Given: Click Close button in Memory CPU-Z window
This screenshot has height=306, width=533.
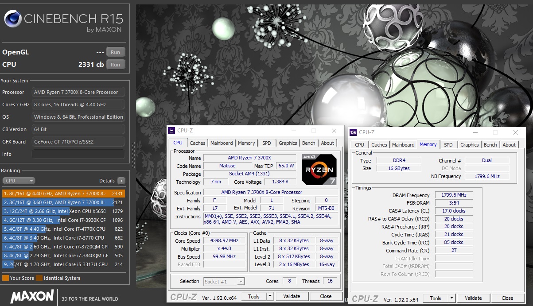Looking at the screenshot, I should pyautogui.click(x=507, y=298).
